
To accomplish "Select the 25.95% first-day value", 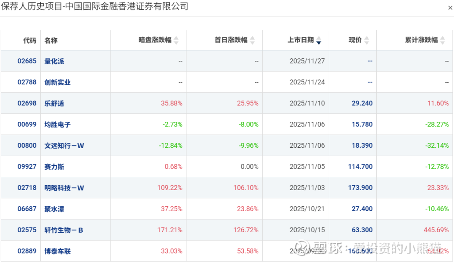I will click(x=248, y=103).
